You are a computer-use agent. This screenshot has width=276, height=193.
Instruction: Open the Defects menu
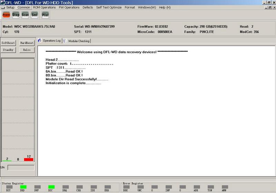tap(88, 8)
